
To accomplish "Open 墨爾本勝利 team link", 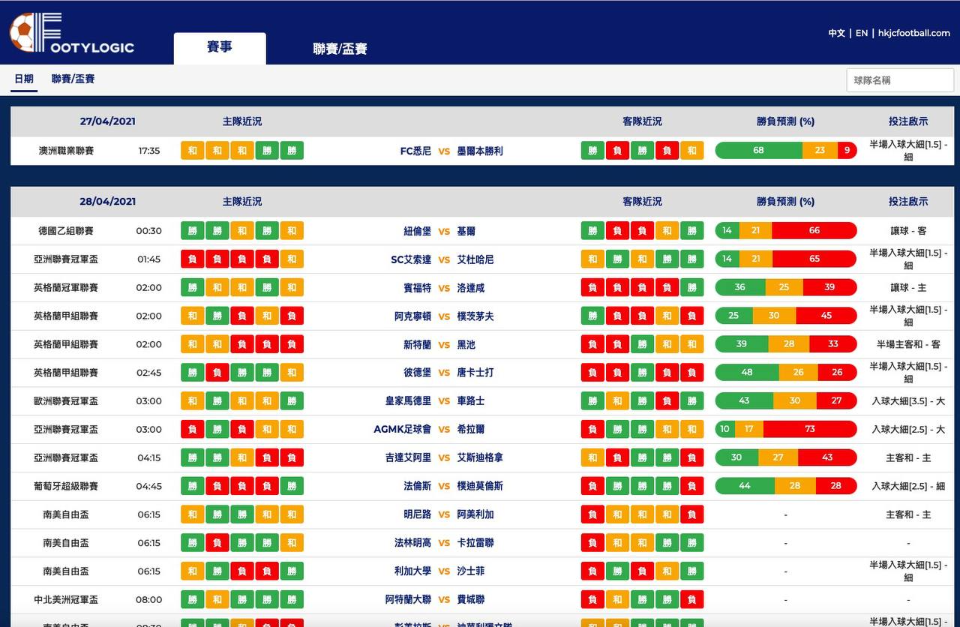I will (x=480, y=151).
